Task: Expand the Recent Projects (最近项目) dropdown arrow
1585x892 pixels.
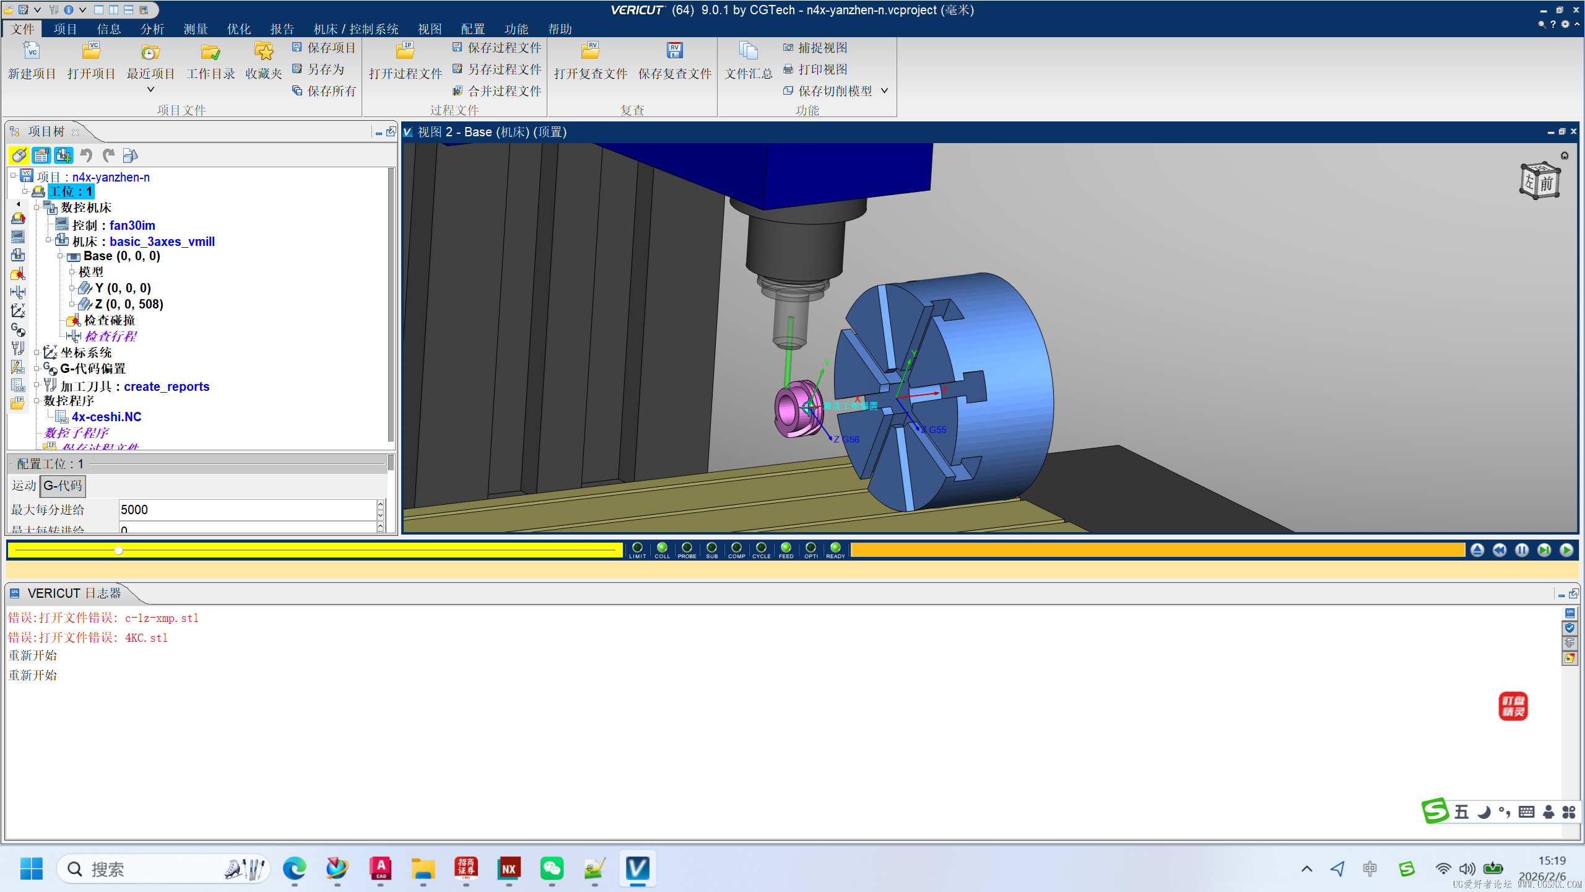Action: click(150, 90)
